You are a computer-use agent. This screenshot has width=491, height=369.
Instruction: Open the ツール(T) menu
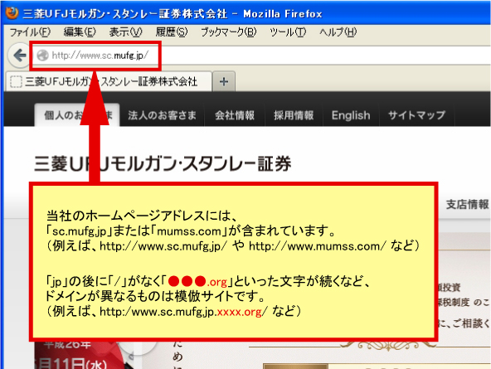(288, 32)
